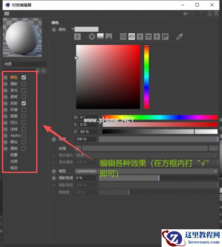Click the radio circle beside 反射 channel
Viewport: 222px width, 247px height.
coord(6,103)
